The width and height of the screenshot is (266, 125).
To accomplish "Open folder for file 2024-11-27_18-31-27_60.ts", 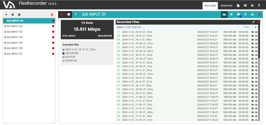I will pos(252,70).
